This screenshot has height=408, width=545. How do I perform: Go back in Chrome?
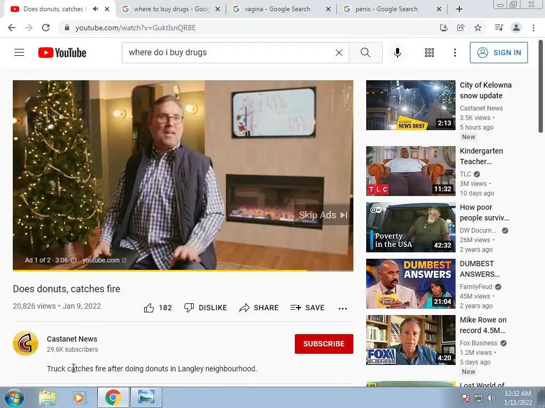tap(12, 28)
